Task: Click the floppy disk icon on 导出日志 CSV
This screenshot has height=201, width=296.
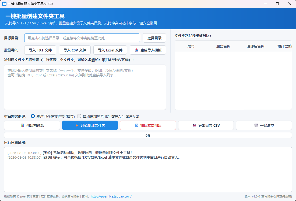Action: [x=194, y=125]
